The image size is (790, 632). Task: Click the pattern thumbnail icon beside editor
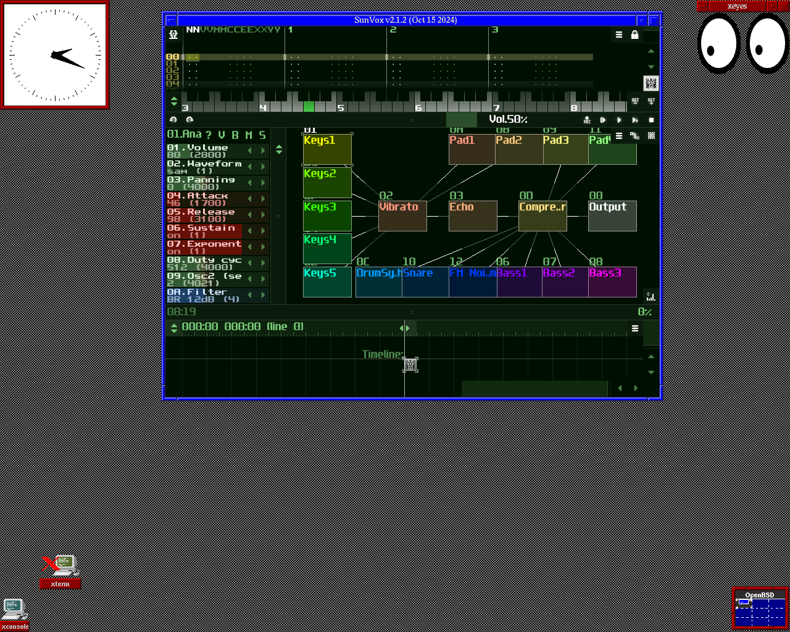[x=651, y=83]
